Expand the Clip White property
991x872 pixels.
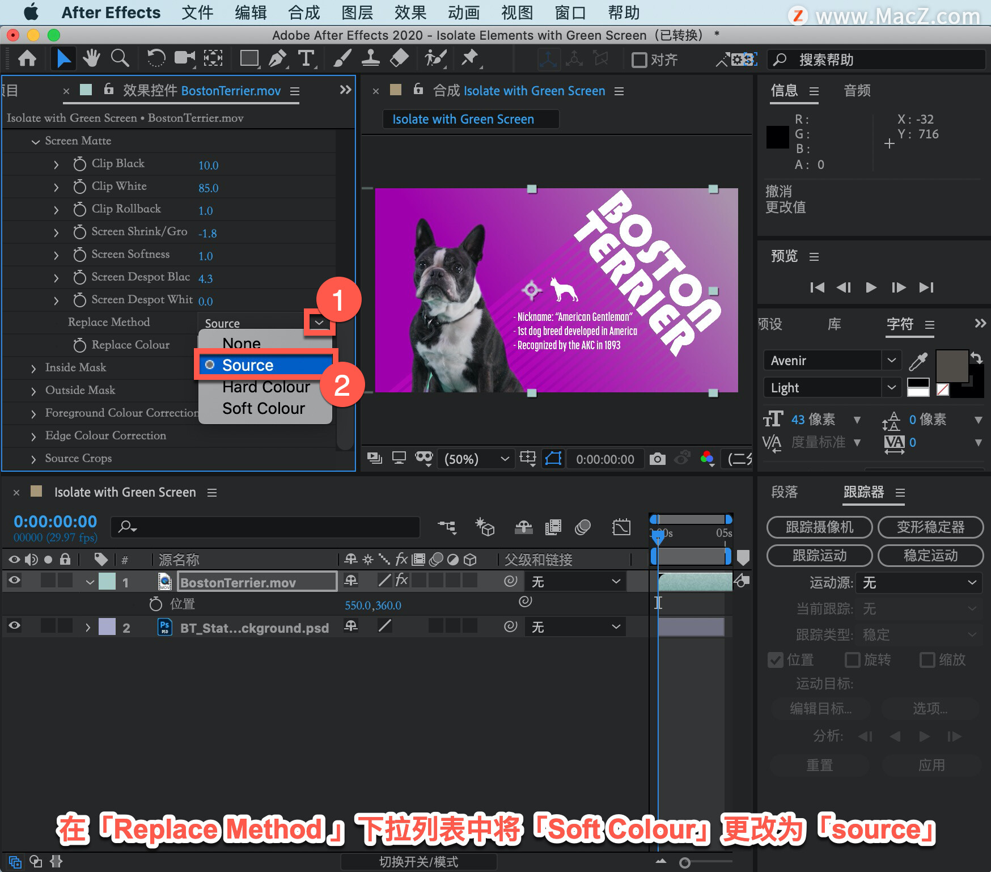[x=56, y=187]
